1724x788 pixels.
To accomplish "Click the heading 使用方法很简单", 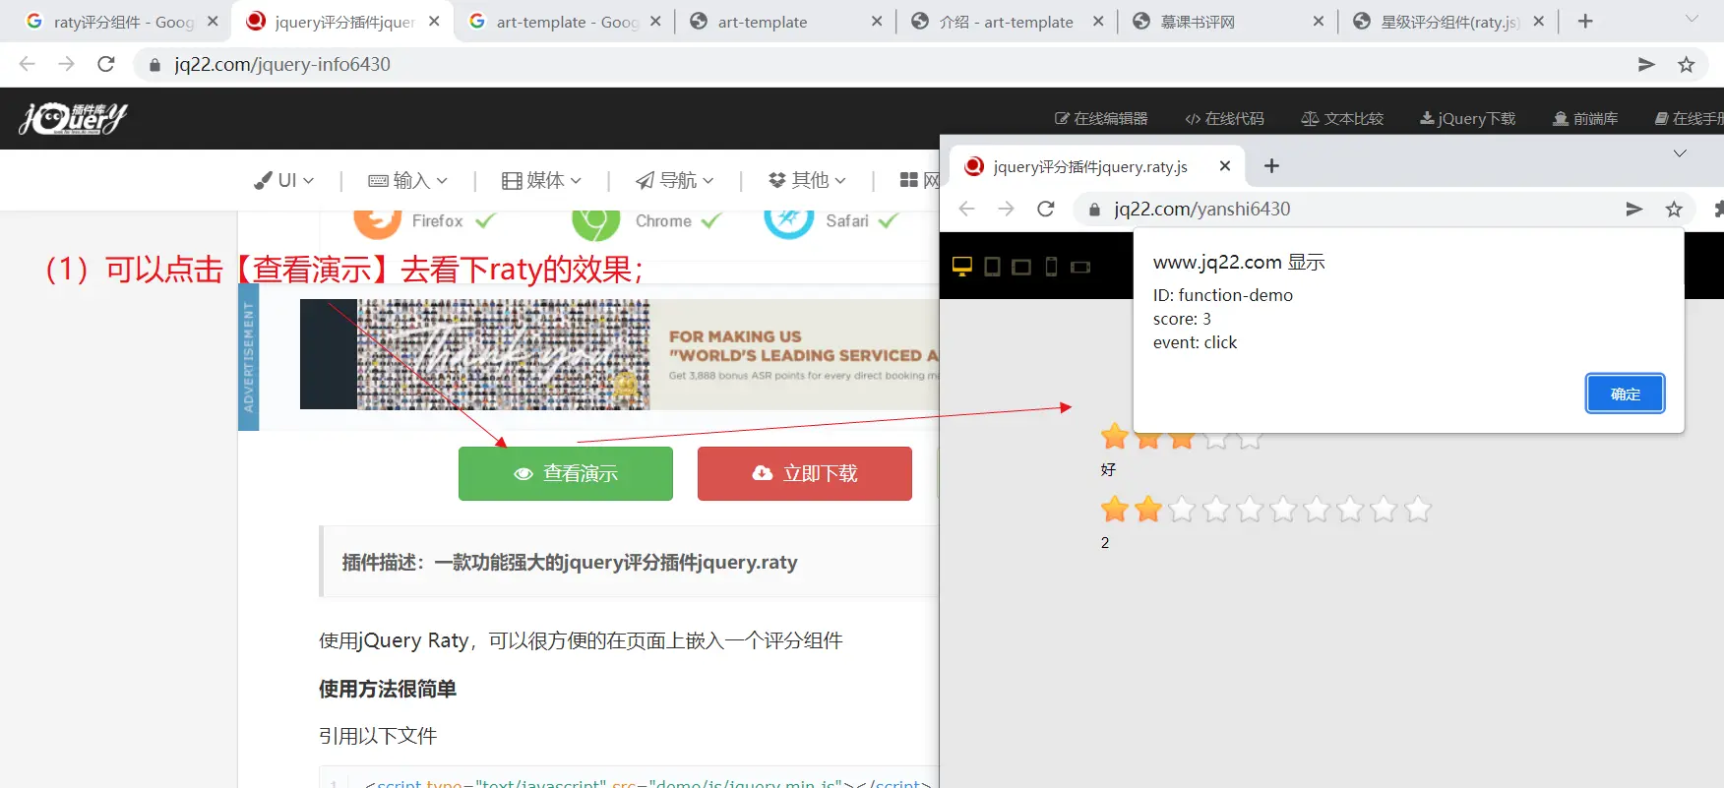I will point(388,689).
